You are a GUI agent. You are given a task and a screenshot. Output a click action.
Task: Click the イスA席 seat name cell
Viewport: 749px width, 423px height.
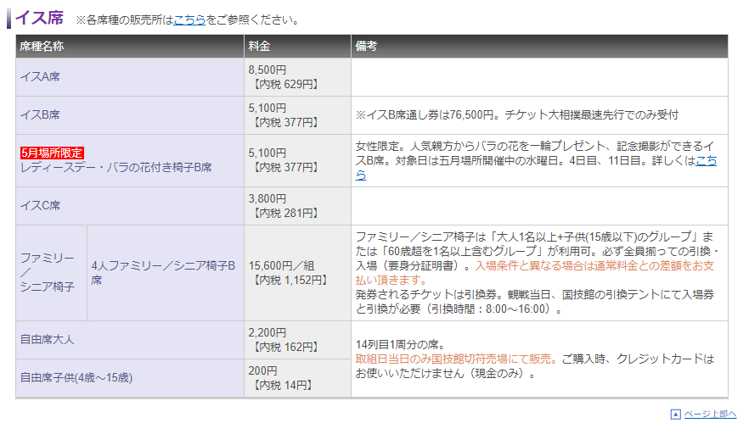pos(40,77)
